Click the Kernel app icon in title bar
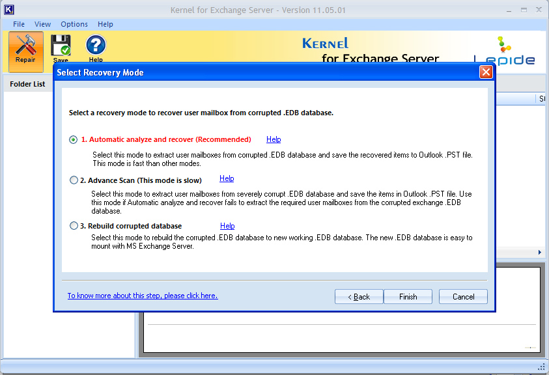 point(7,10)
